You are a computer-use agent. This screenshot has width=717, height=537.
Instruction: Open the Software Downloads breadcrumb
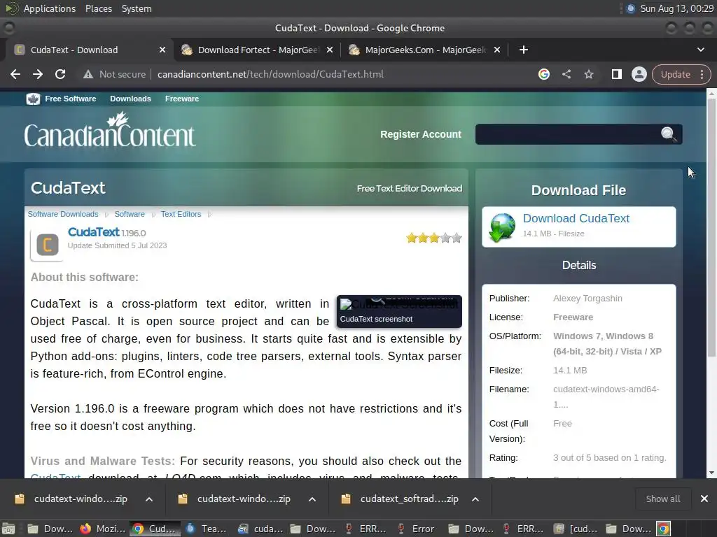(x=63, y=214)
